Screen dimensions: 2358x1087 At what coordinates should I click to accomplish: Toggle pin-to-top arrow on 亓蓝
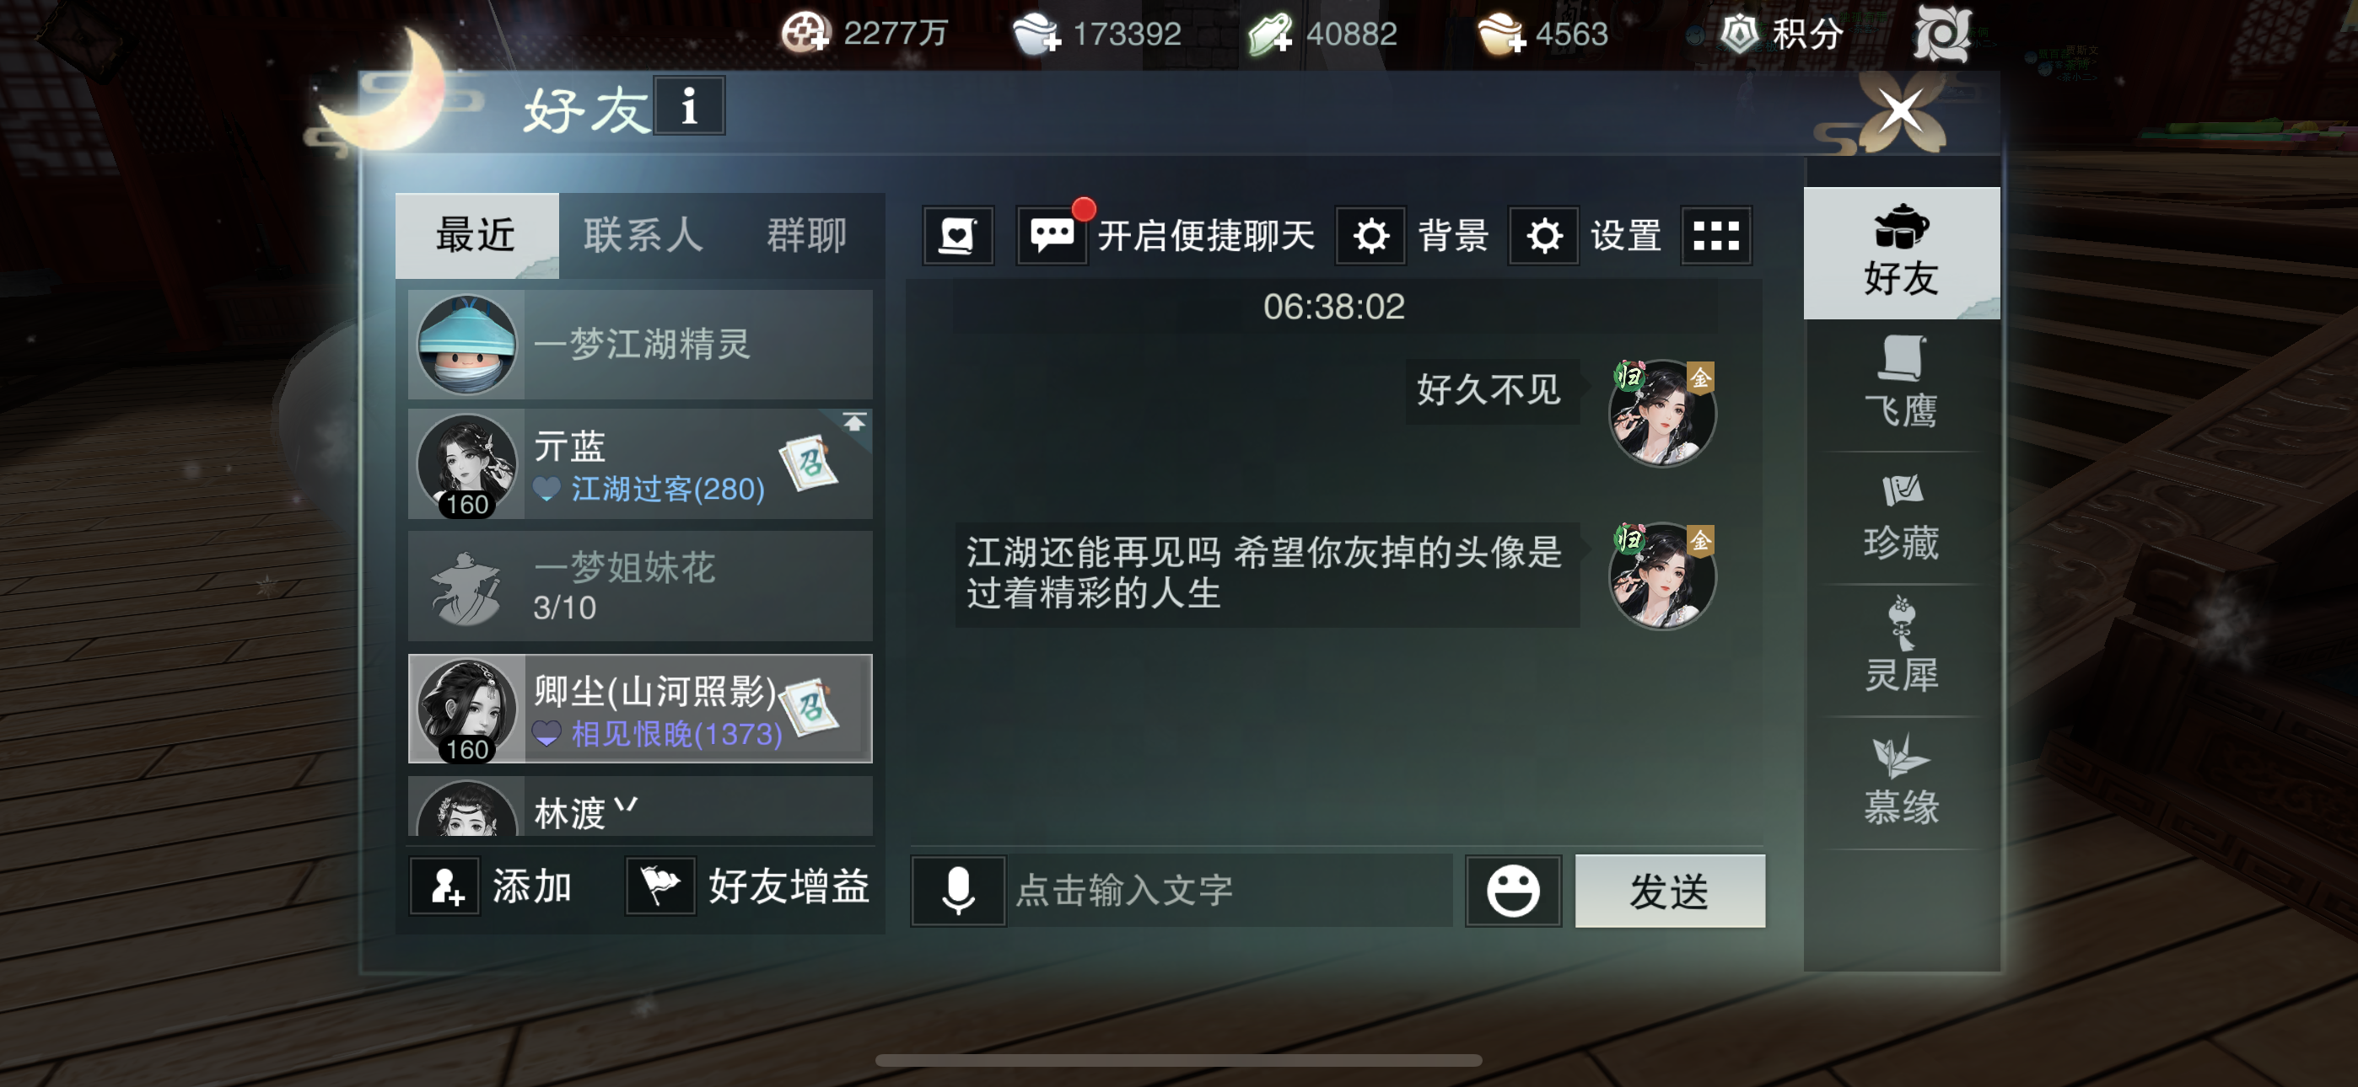coord(854,424)
